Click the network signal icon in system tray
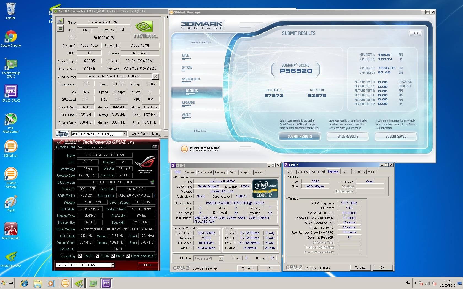The image size is (463, 289). tap(428, 283)
